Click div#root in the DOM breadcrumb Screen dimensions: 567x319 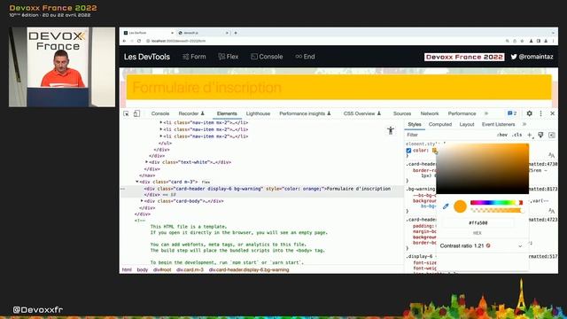162,269
